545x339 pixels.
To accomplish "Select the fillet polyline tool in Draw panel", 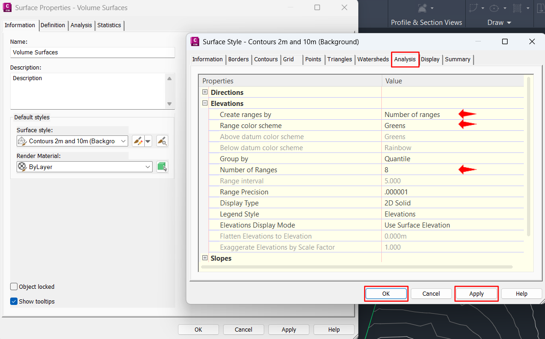I will pyautogui.click(x=473, y=8).
